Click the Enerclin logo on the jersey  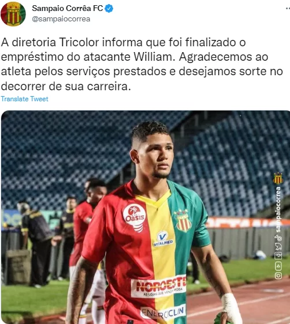(162, 312)
